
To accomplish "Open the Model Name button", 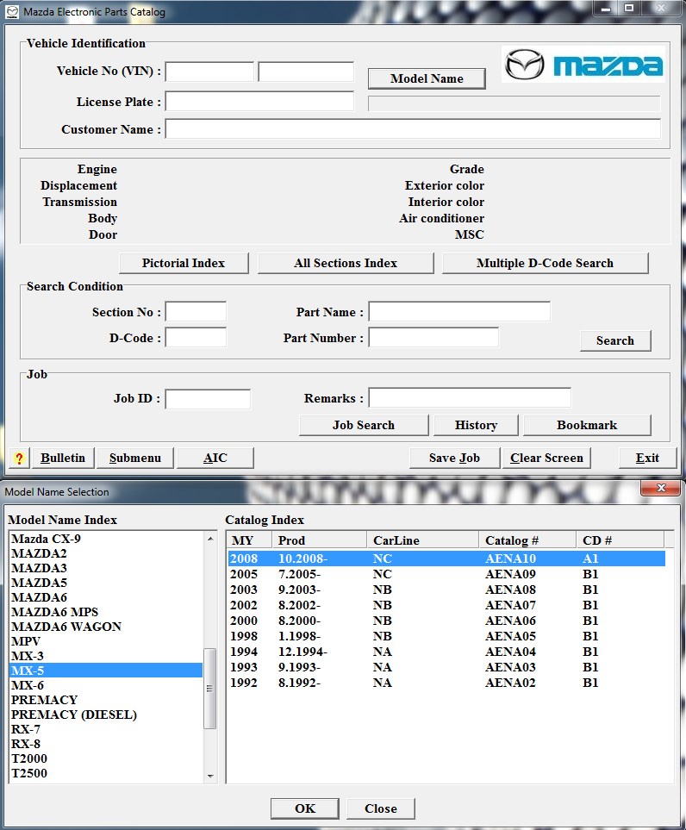I will [x=427, y=78].
